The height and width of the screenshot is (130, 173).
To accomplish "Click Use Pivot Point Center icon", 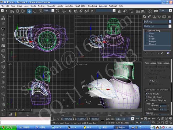I will point(57,11).
